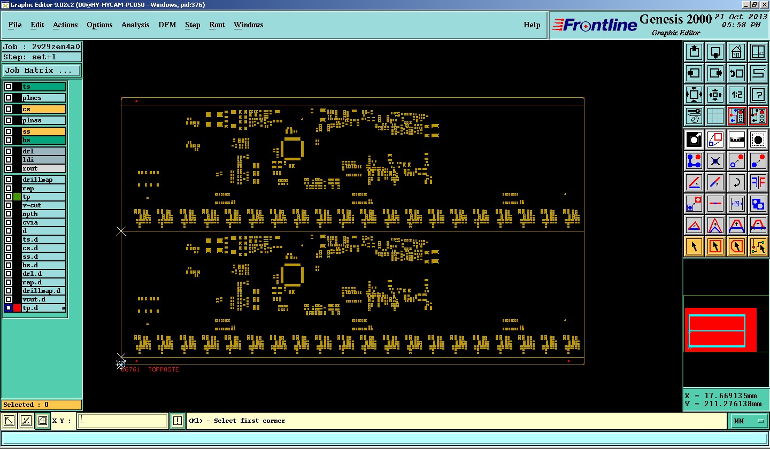
Task: Open the Rout menu
Action: pyautogui.click(x=217, y=25)
